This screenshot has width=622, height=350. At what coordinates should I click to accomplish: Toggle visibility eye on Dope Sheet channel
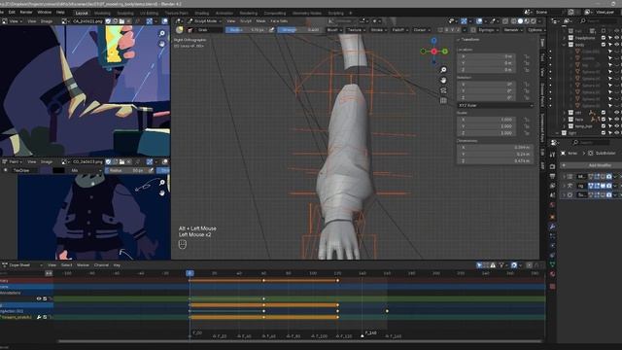click(x=39, y=298)
